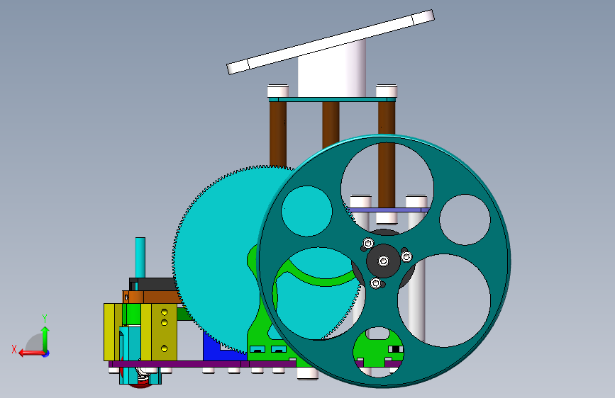Select the cyan bracket holding the caster ball
This screenshot has width=615, height=398.
click(129, 356)
